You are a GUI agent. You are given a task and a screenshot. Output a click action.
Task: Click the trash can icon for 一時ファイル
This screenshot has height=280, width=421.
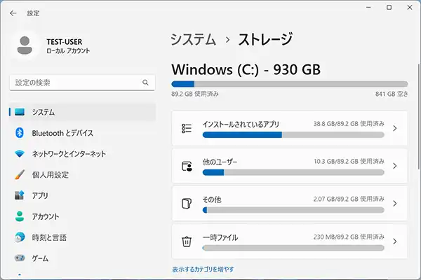[x=187, y=241]
